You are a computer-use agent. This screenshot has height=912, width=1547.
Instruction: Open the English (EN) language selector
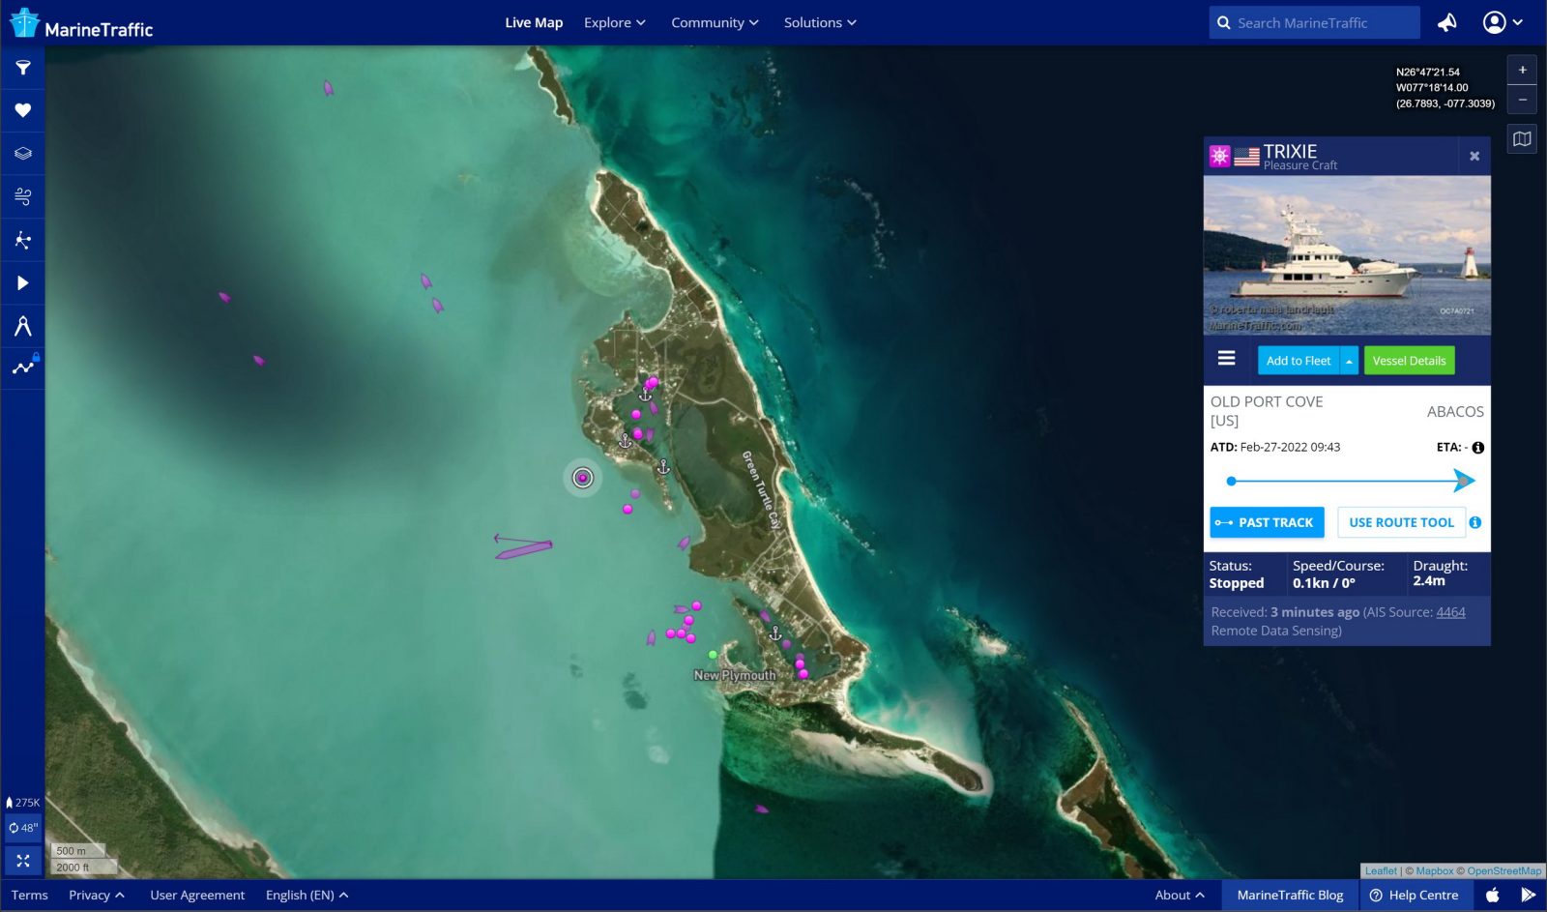306,895
